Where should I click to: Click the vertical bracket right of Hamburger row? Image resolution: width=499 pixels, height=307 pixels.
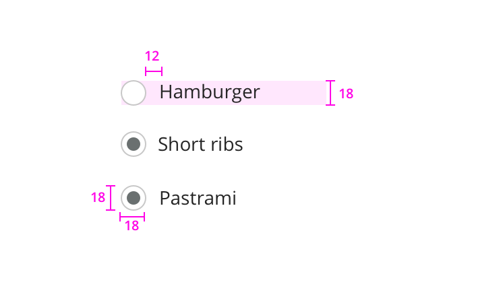[x=330, y=93]
